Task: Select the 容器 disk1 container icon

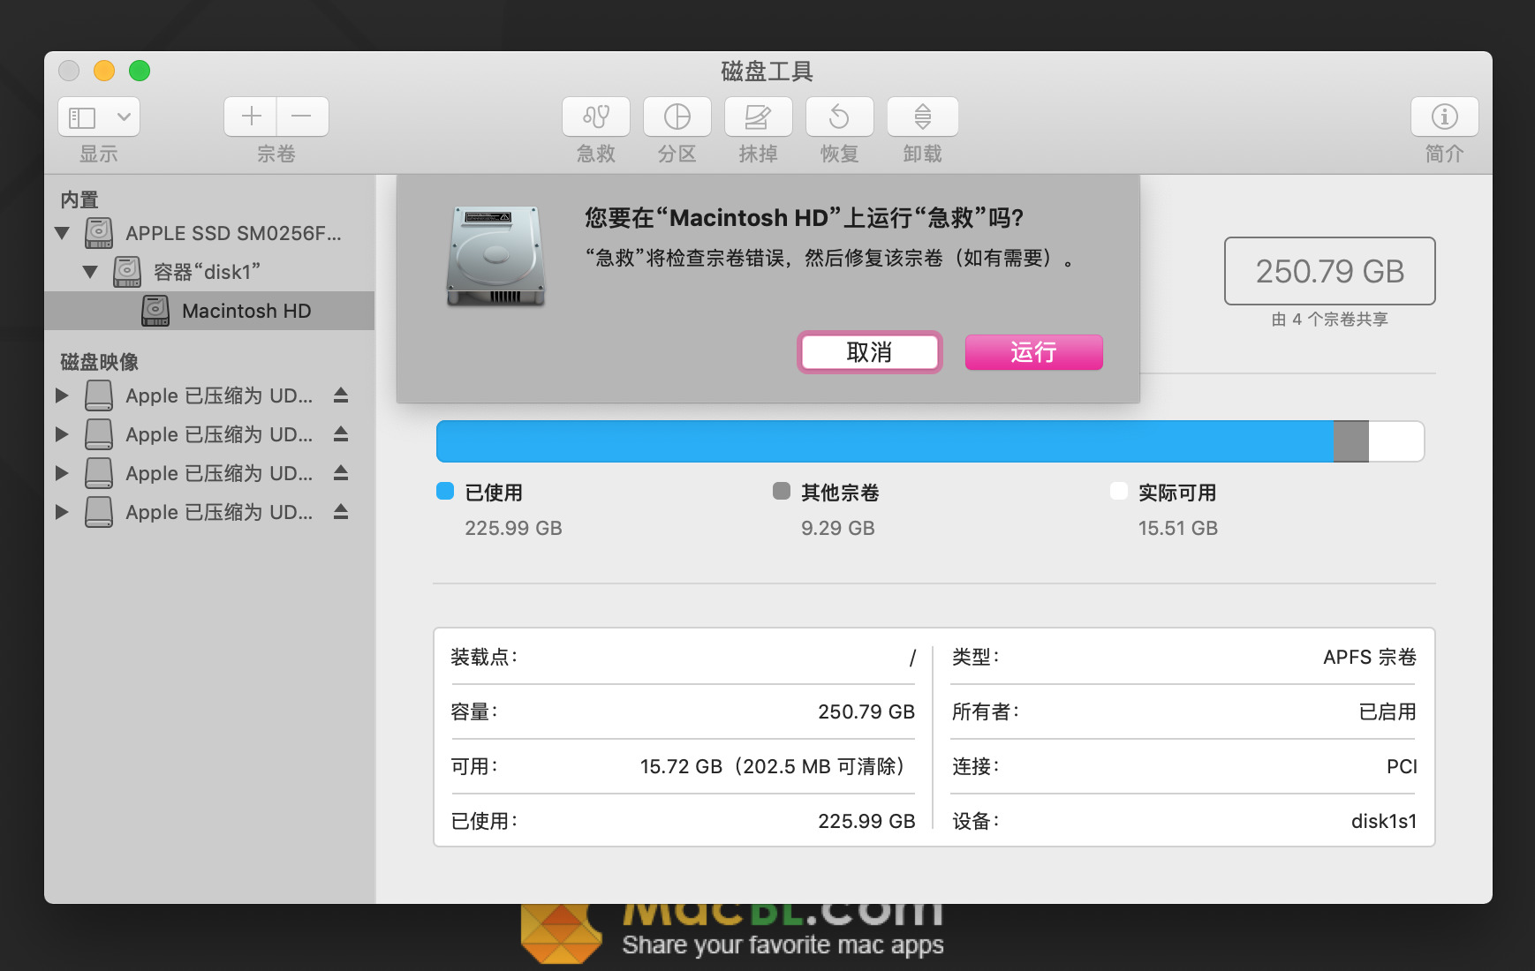Action: pyautogui.click(x=127, y=272)
